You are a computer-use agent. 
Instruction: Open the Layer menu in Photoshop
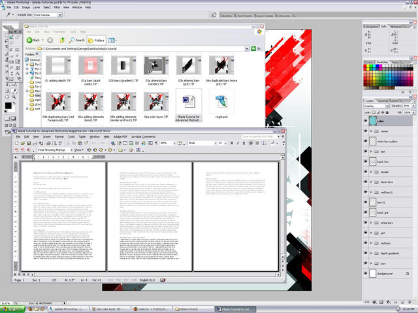(x=37, y=7)
